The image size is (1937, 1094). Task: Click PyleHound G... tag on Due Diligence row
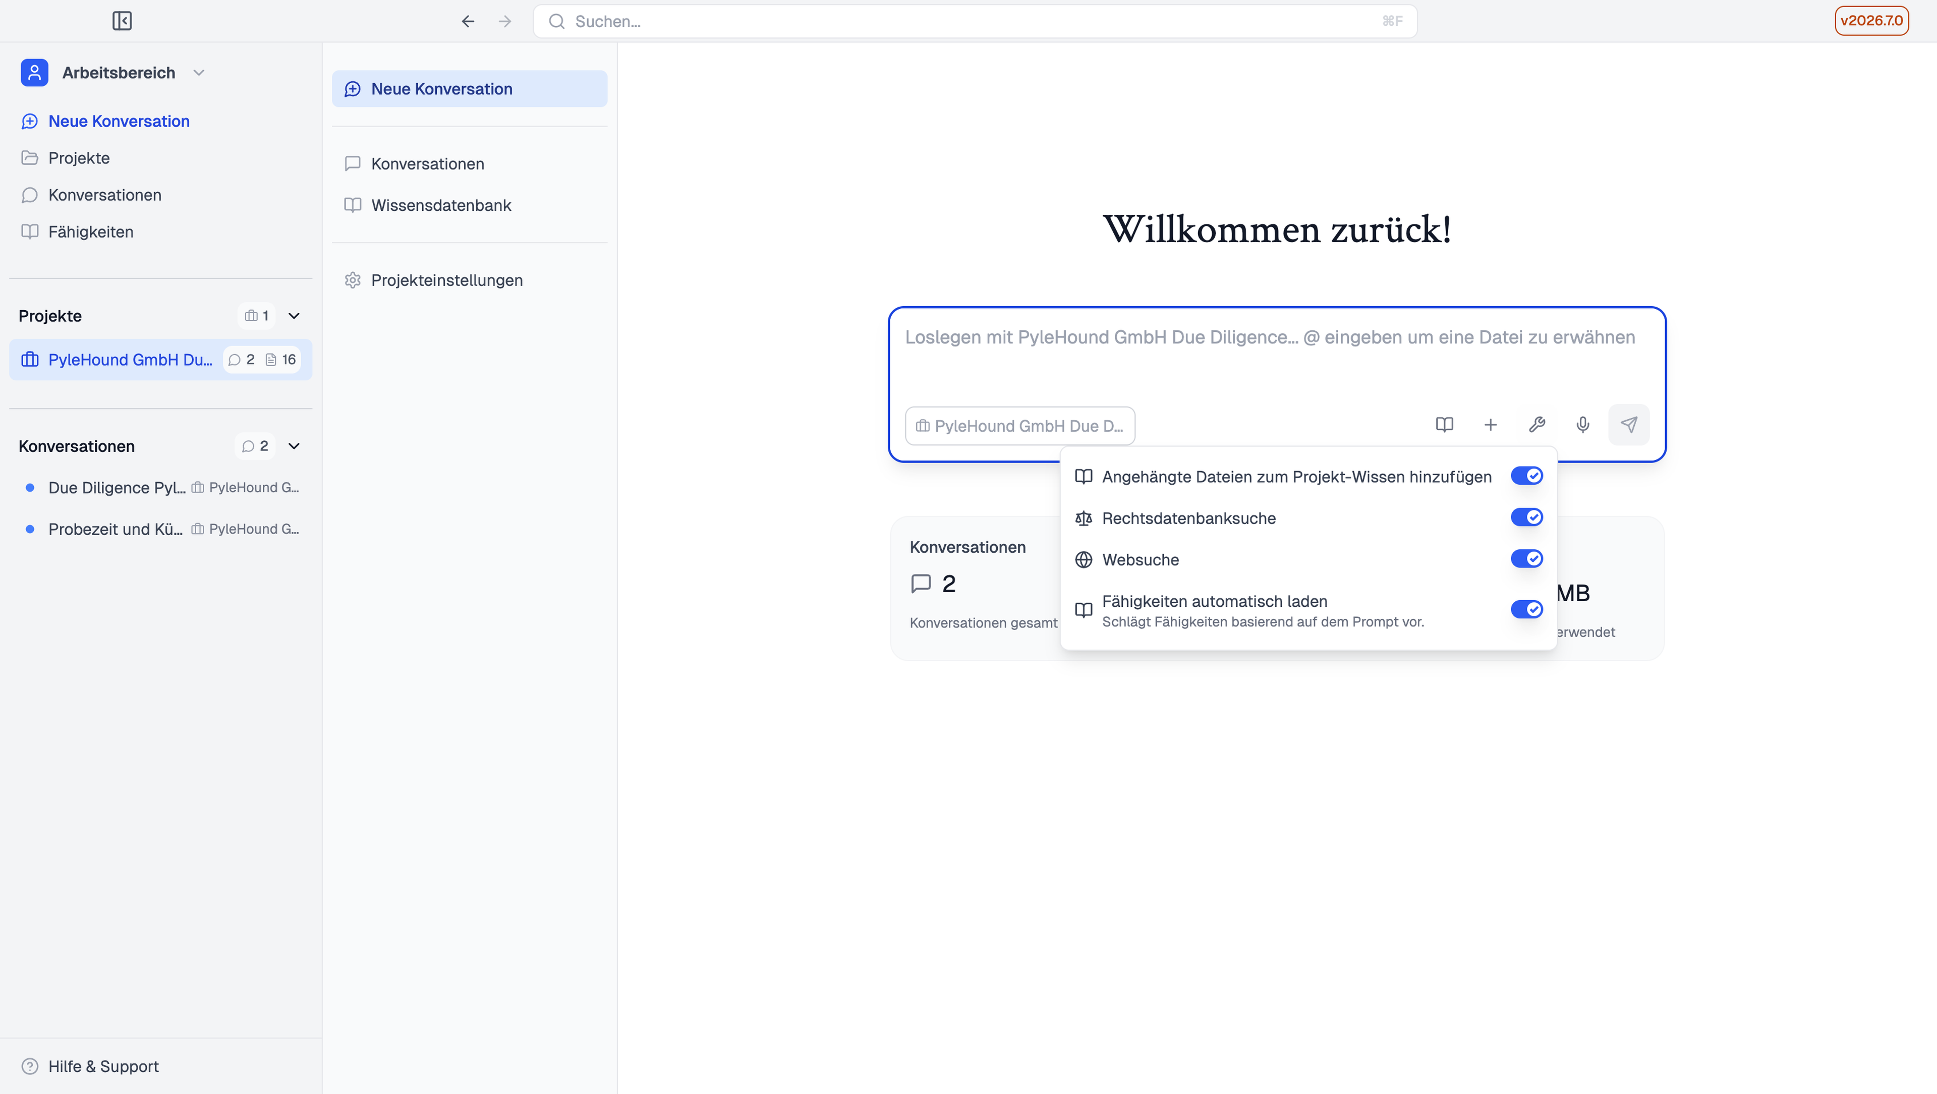point(245,487)
